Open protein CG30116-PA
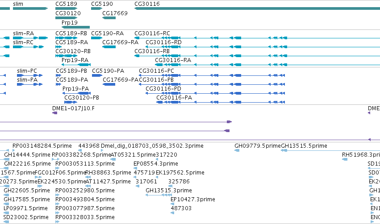380x224 pixels. (174, 98)
